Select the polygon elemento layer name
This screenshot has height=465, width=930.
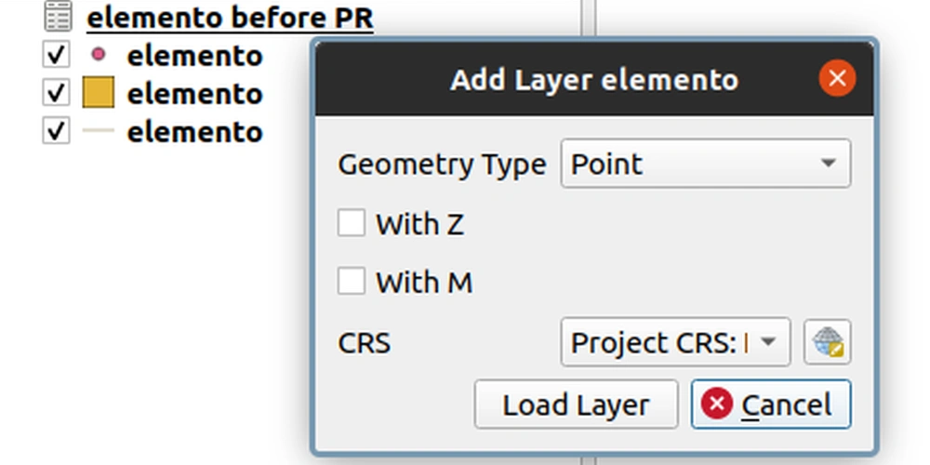[194, 93]
